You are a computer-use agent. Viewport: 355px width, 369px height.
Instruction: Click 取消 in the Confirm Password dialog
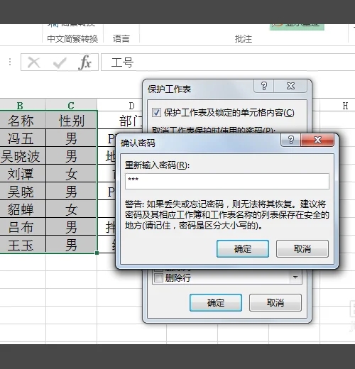click(302, 248)
